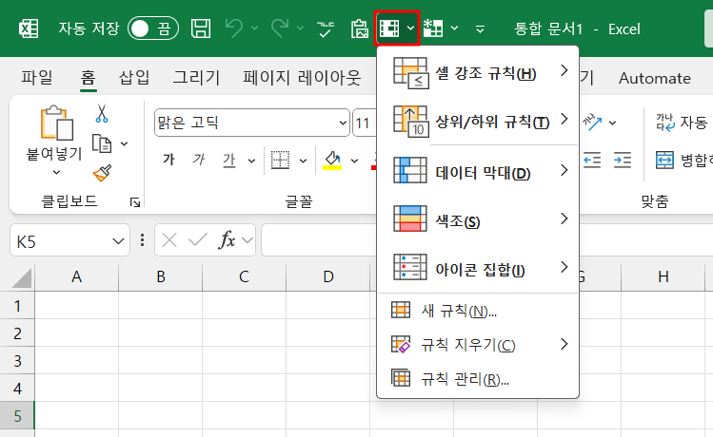Click the wrap text (자동) button
The image size is (713, 437).
click(x=683, y=123)
